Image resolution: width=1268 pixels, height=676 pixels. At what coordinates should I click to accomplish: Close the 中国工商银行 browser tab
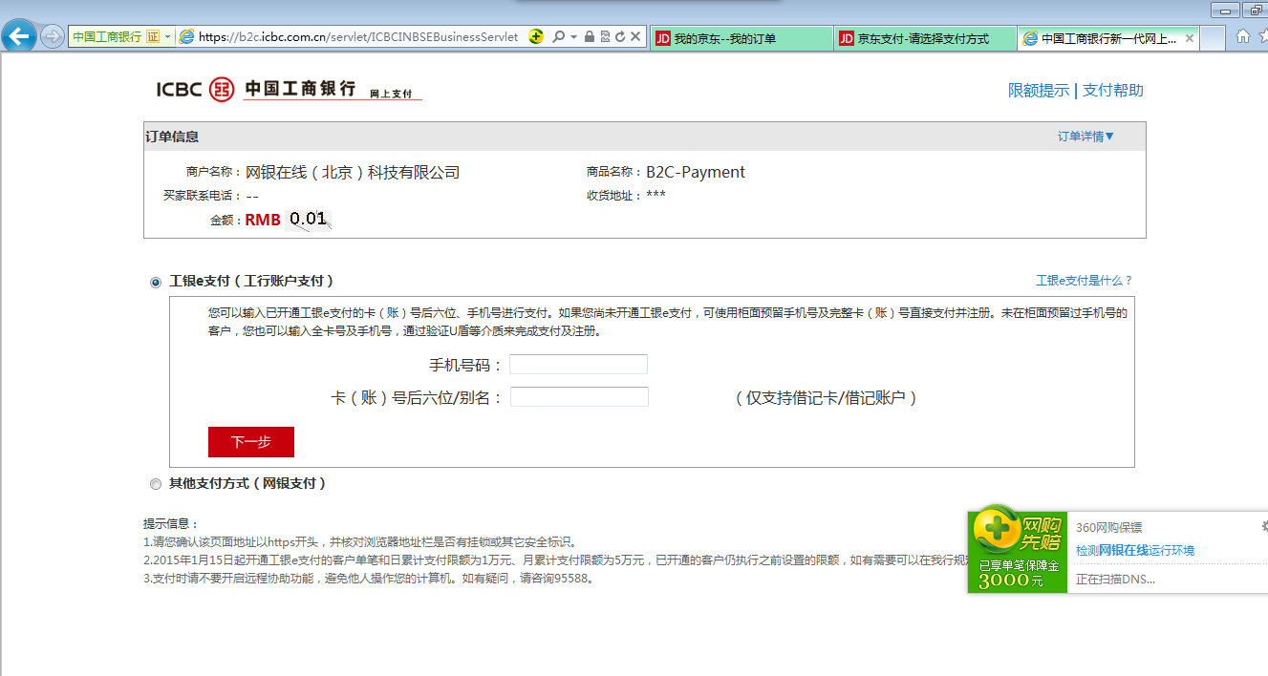(x=1190, y=39)
